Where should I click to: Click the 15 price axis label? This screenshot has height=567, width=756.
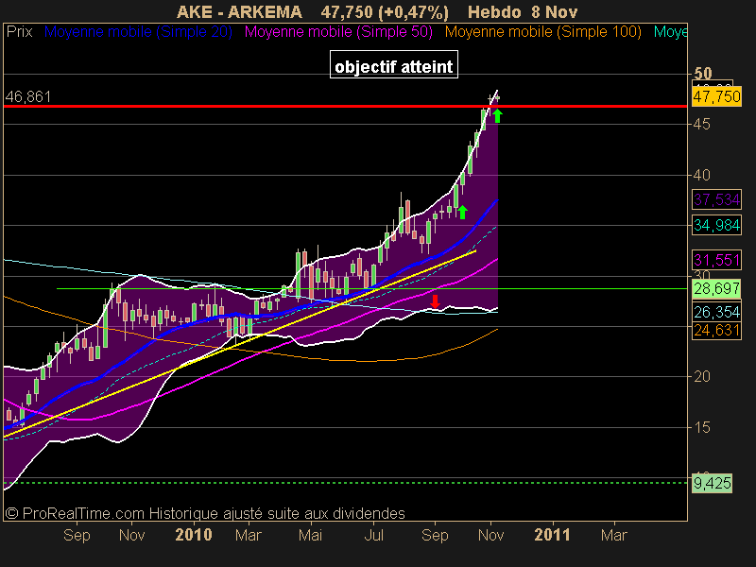point(701,427)
